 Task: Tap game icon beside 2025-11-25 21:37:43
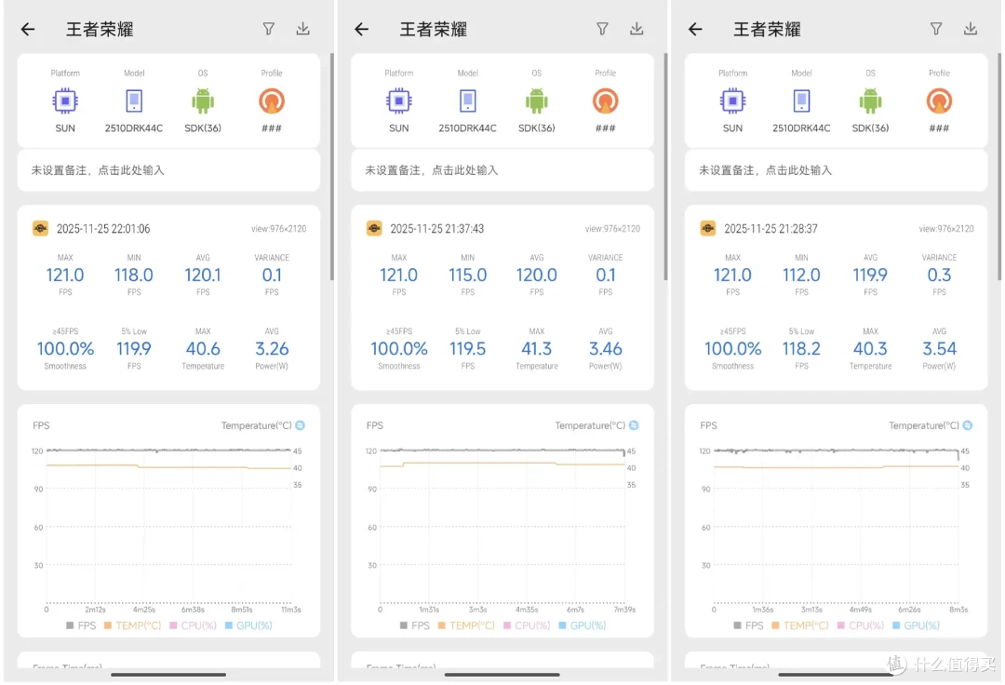(374, 228)
